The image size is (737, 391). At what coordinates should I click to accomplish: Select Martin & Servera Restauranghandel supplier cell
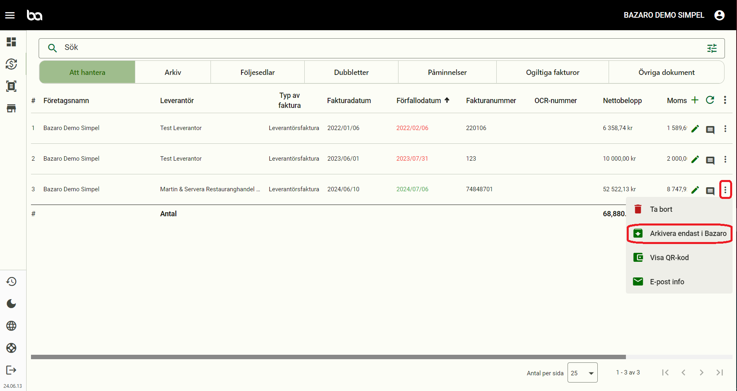210,189
